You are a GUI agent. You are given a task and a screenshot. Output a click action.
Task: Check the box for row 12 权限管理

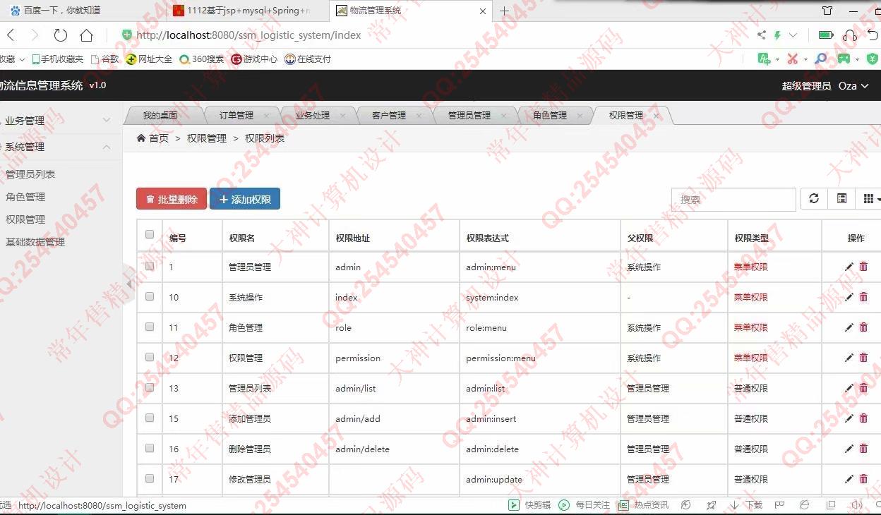pyautogui.click(x=150, y=357)
